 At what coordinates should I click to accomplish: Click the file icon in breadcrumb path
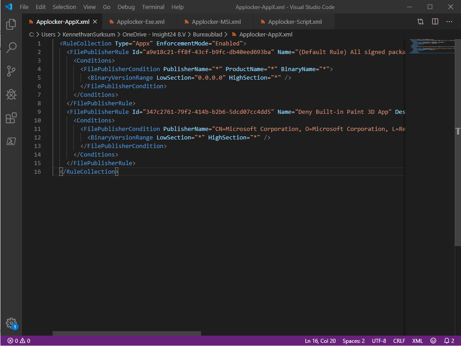[x=234, y=35]
